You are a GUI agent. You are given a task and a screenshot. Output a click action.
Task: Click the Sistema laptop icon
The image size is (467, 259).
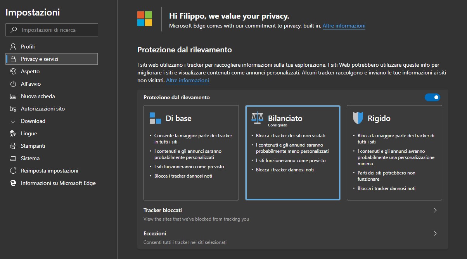[x=13, y=158]
